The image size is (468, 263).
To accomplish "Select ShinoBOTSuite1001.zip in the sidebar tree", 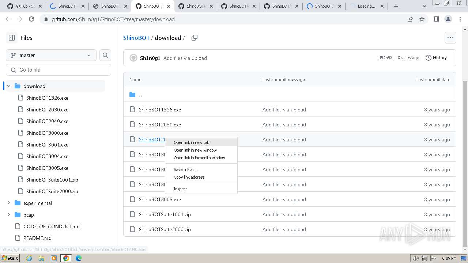I will point(52,180).
